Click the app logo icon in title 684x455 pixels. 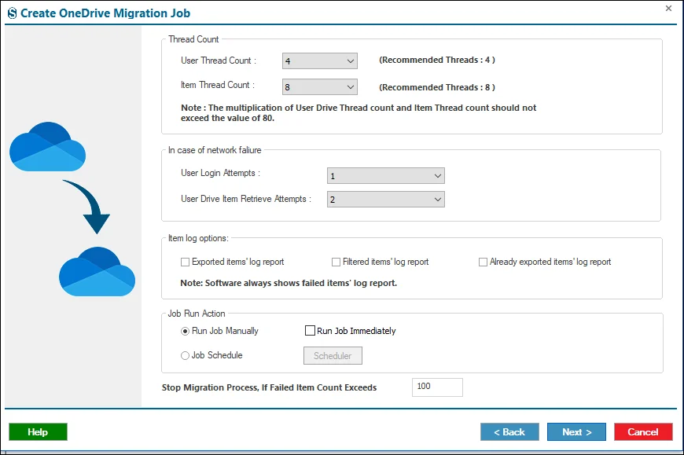(13, 13)
